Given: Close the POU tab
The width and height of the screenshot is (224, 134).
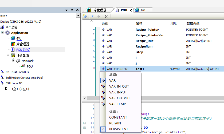Looking at the screenshot, I should point(131,10).
